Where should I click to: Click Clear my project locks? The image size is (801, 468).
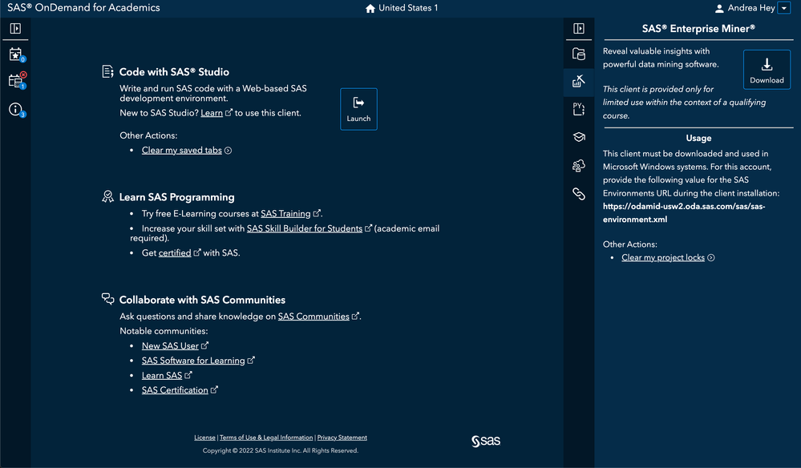(x=663, y=257)
